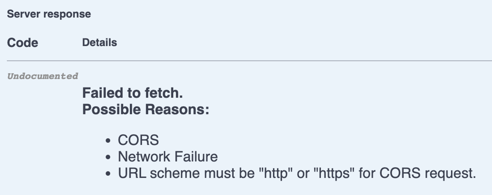
Task: Click the "URL scheme must be" list item
Action: [297, 173]
